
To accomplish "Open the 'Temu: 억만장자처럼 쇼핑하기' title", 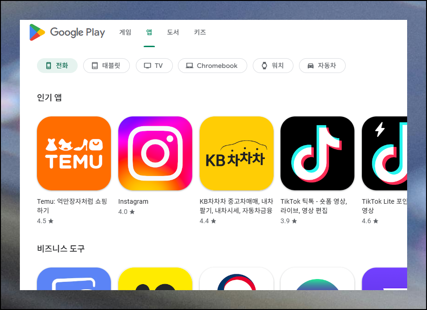I will (x=72, y=206).
